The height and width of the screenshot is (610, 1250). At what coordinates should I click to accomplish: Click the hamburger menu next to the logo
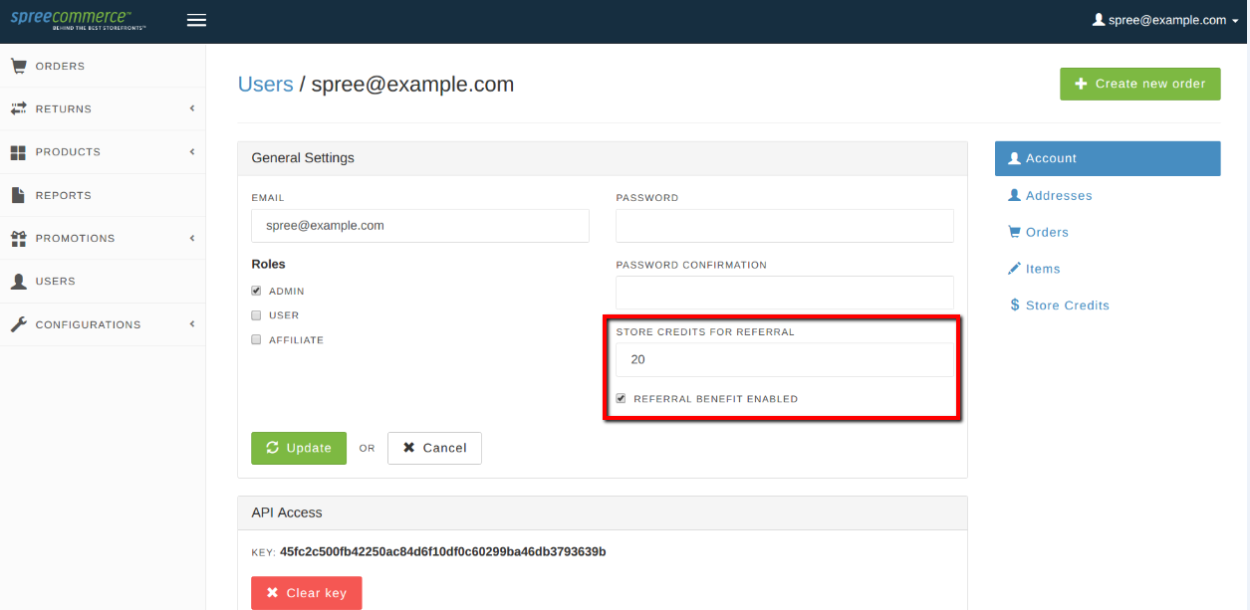coord(196,20)
